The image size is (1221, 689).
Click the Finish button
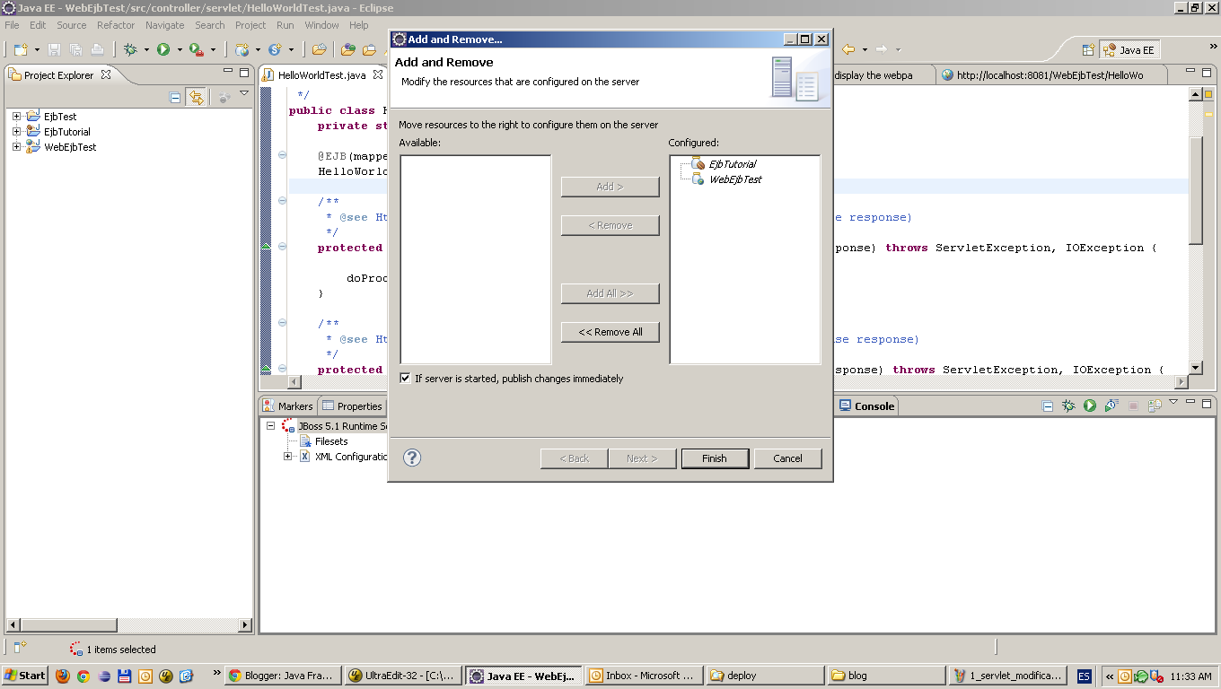point(715,458)
